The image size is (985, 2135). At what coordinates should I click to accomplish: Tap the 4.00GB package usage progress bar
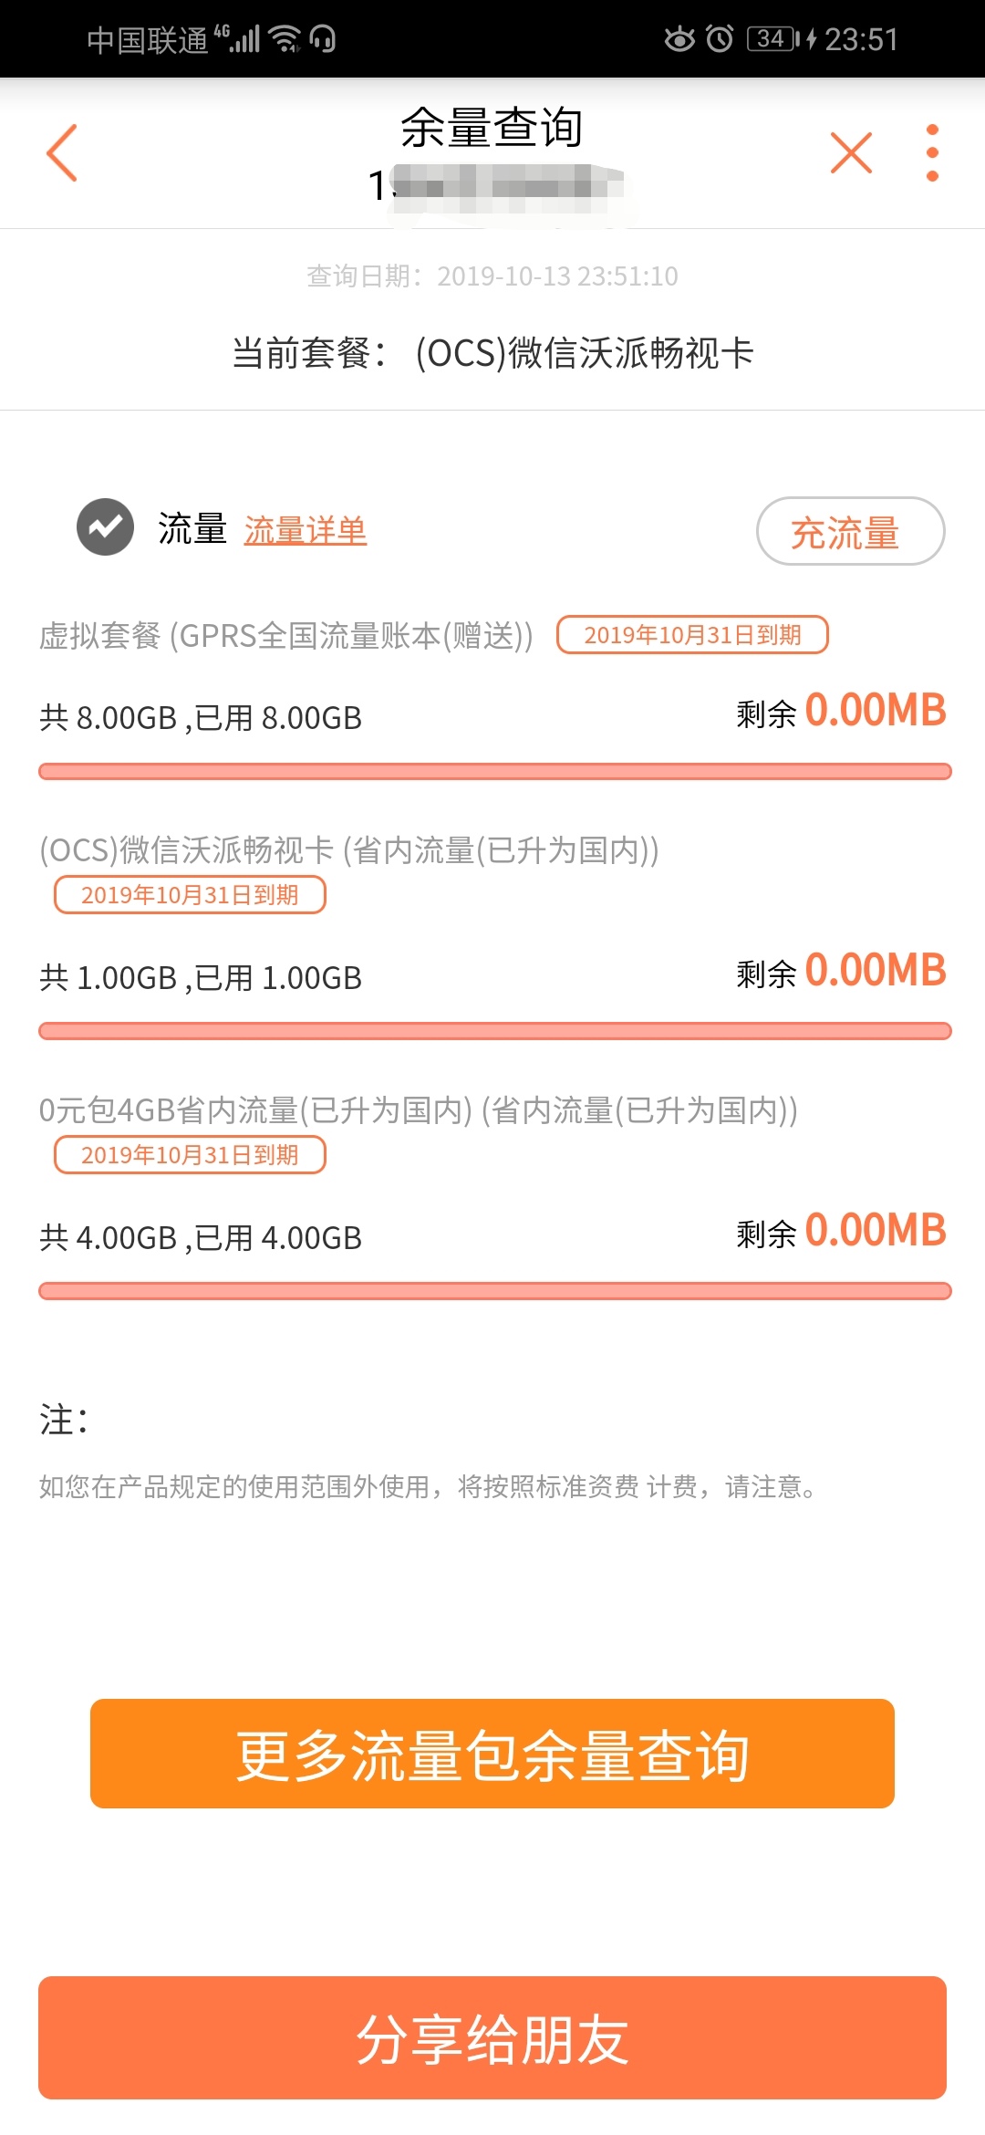pyautogui.click(x=494, y=1291)
